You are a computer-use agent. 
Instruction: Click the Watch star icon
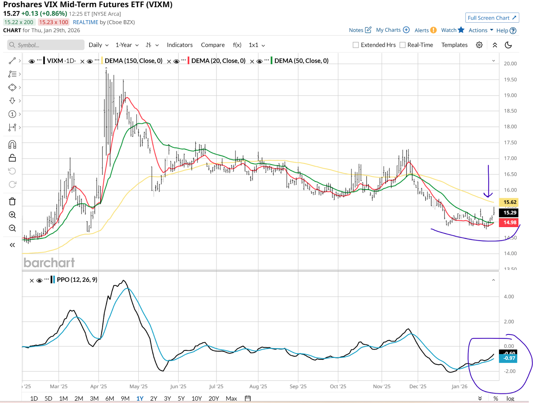[461, 30]
